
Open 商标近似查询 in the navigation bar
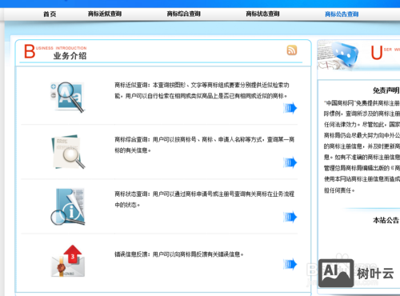(105, 14)
